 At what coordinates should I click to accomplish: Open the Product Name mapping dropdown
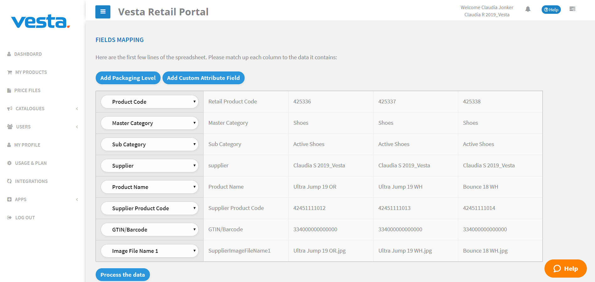[150, 187]
